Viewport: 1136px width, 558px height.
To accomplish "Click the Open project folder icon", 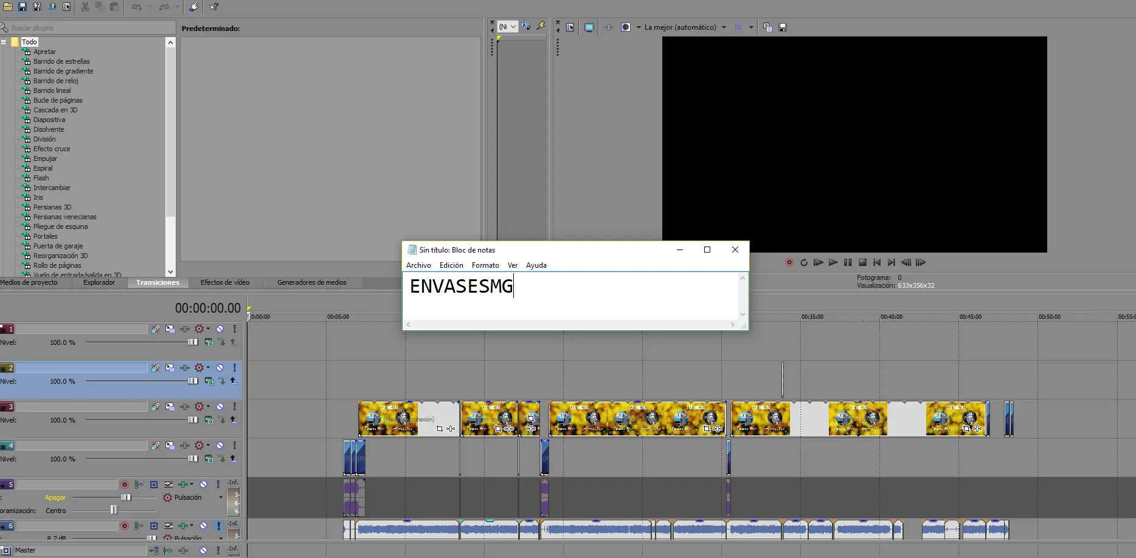I will [x=8, y=7].
